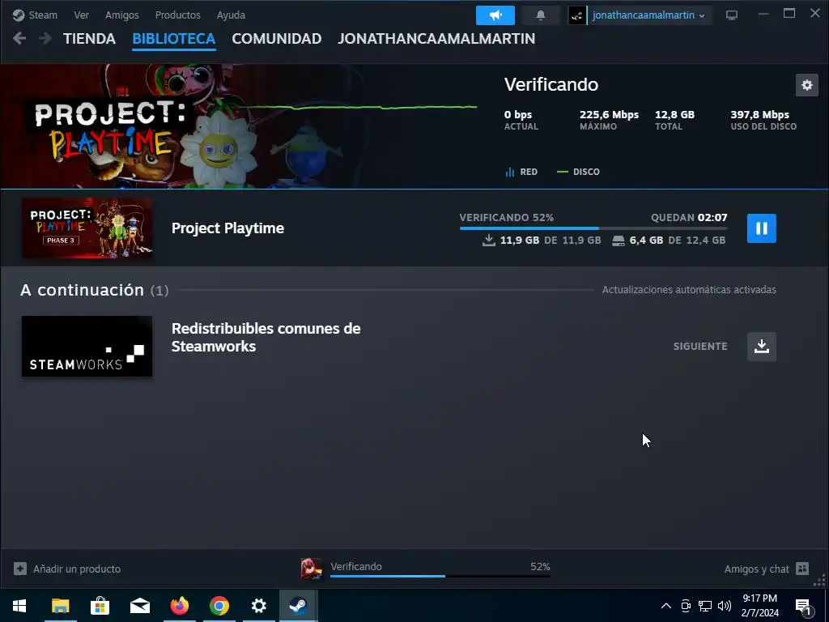
Task: Click the verification progress bar at 52%
Action: click(x=593, y=228)
